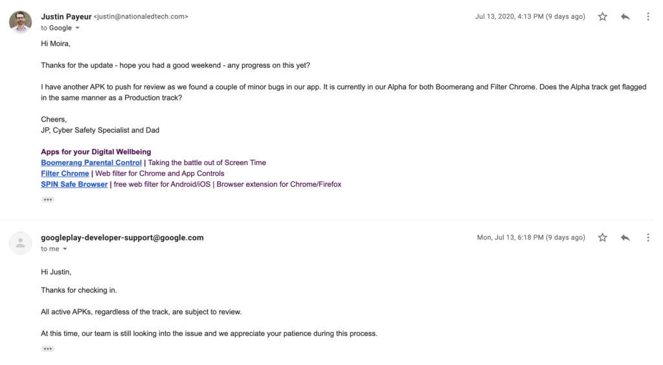The width and height of the screenshot is (663, 365).
Task: Open the Boomerang Parental Control link
Action: 91,163
